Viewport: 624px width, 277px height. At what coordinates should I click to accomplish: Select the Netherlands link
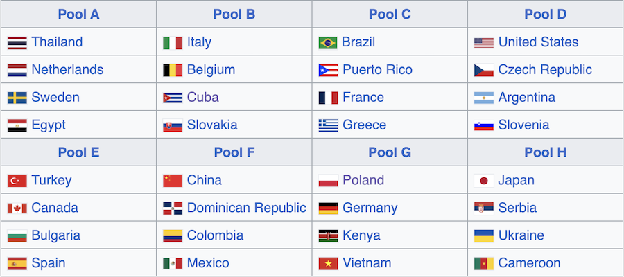[67, 69]
